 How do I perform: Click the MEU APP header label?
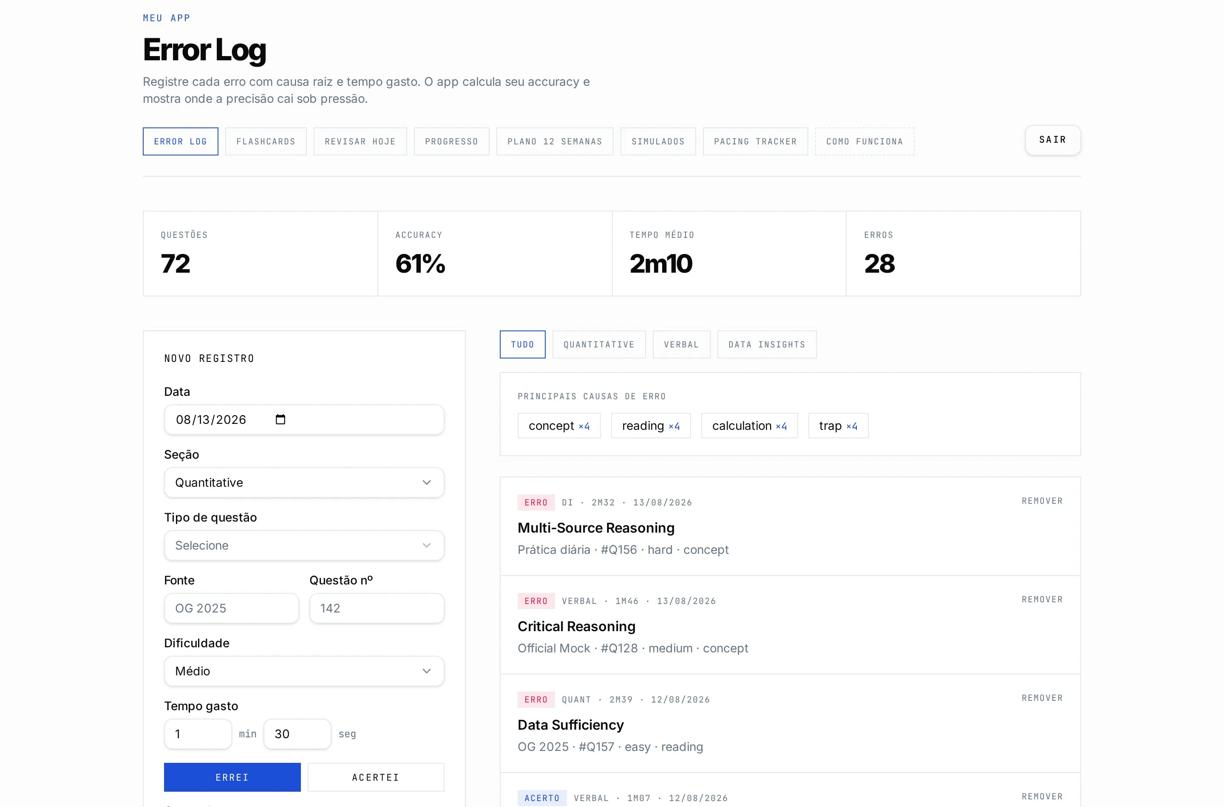166,18
